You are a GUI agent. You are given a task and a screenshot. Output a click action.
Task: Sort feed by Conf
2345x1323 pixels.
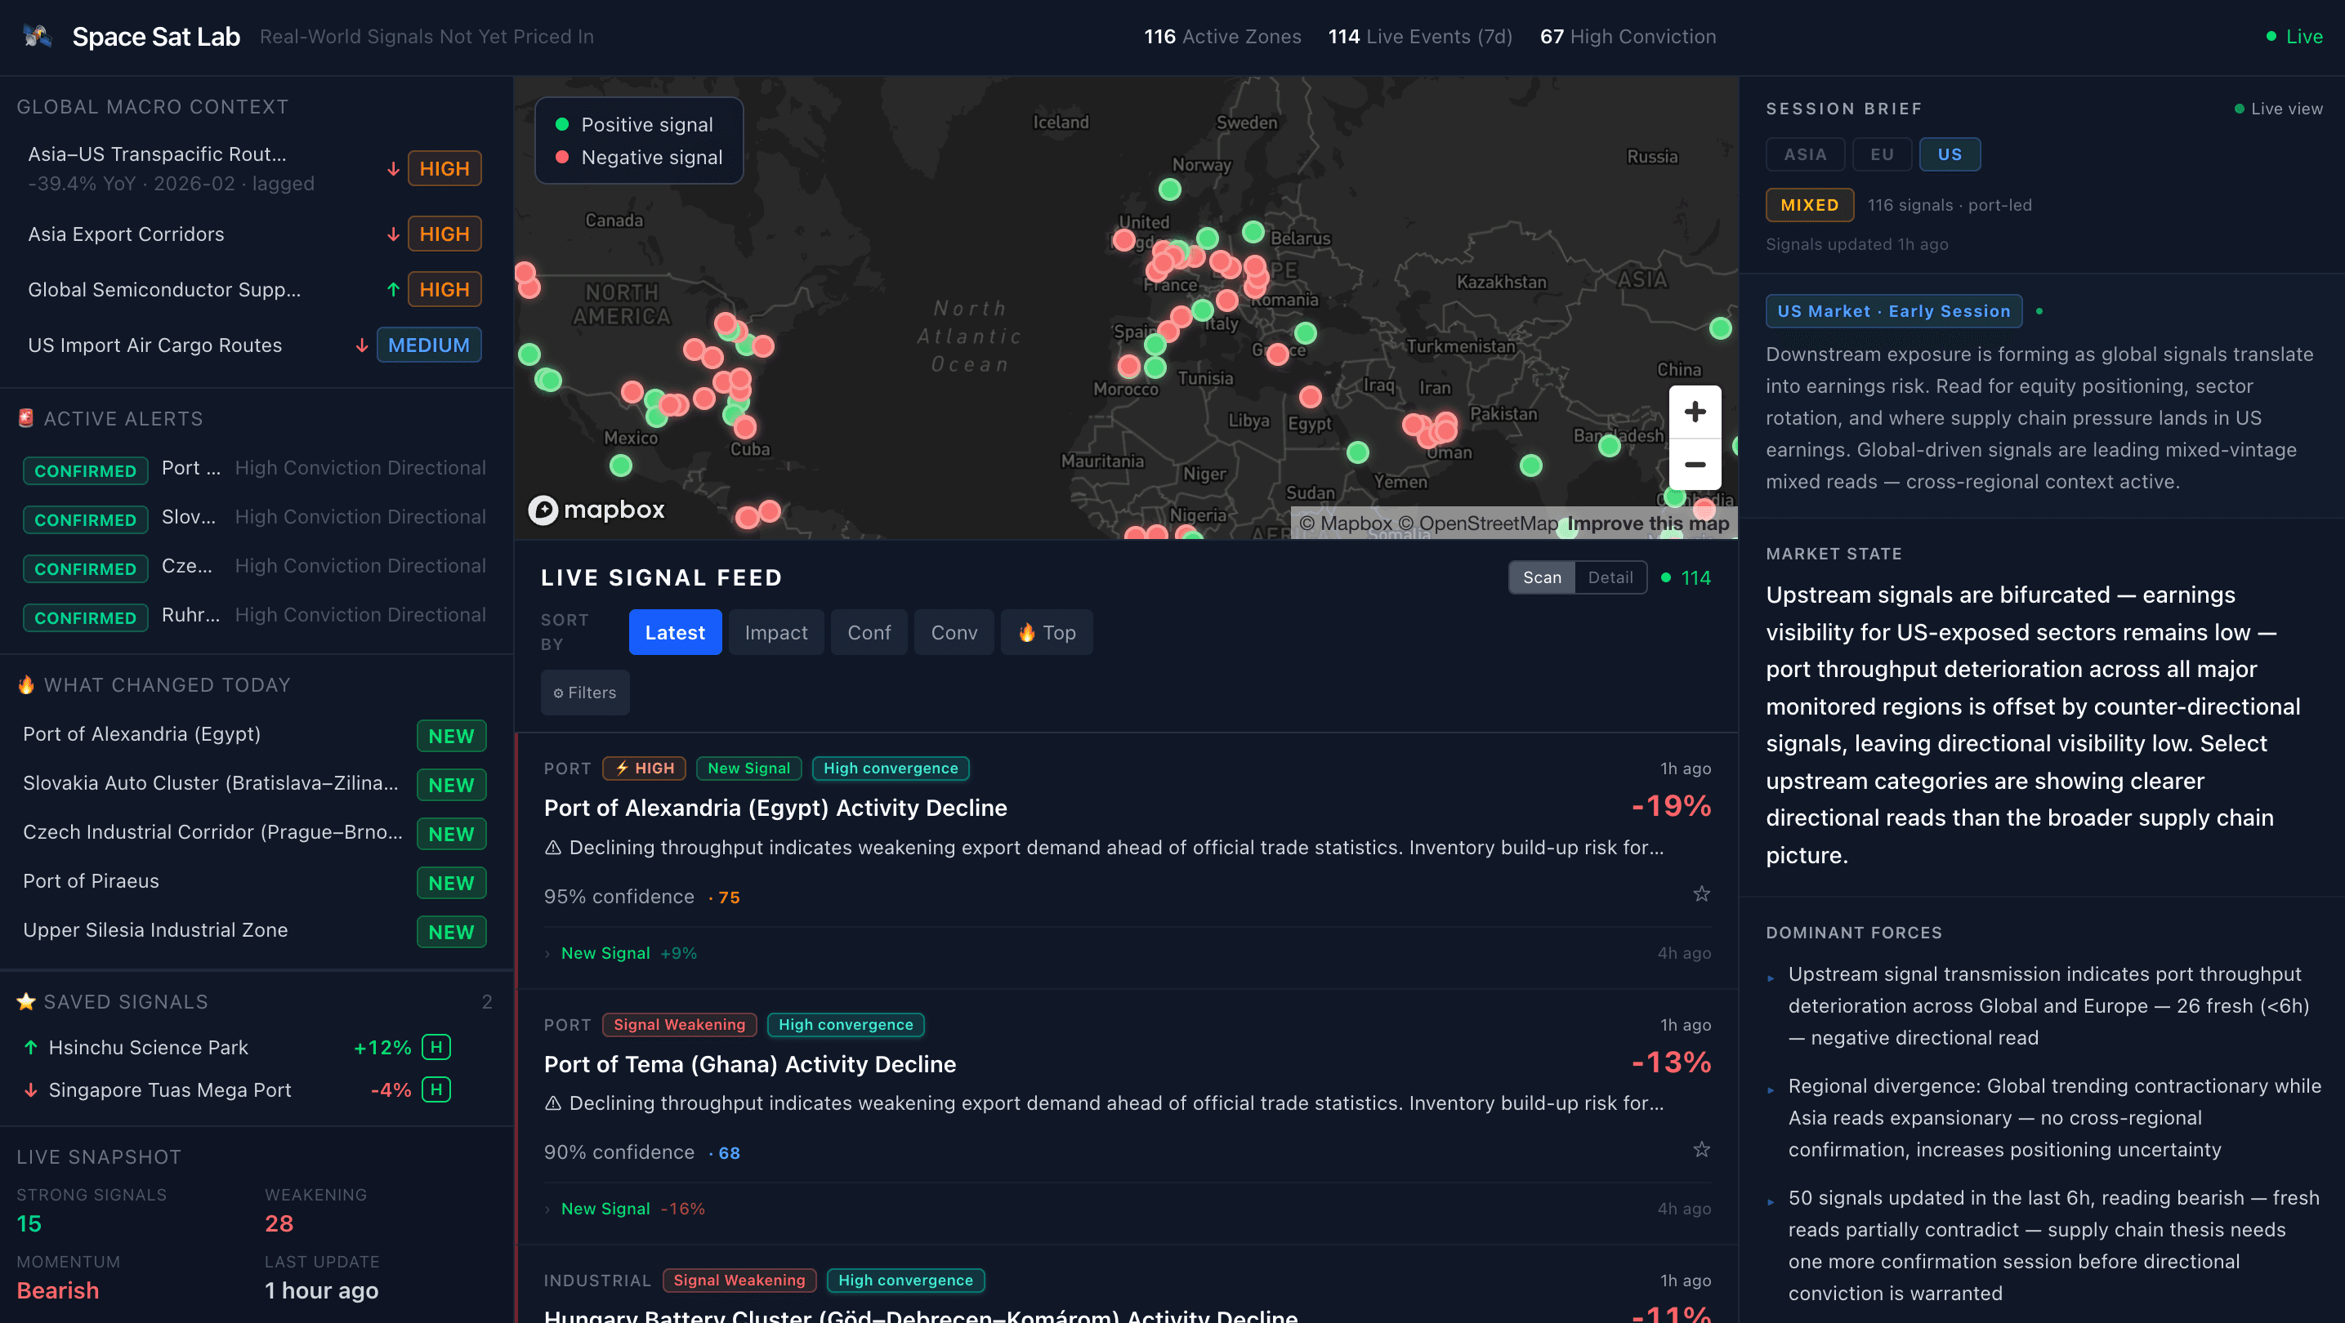tap(869, 632)
